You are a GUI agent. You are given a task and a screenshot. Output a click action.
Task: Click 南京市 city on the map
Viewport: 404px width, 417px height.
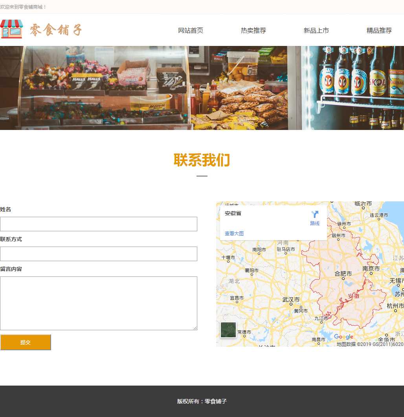(x=371, y=269)
